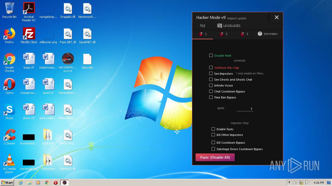Image resolution: width=332 pixels, height=186 pixels.
Task: Open kpaid.rtf document icon
Action: pyautogui.click(x=48, y=86)
